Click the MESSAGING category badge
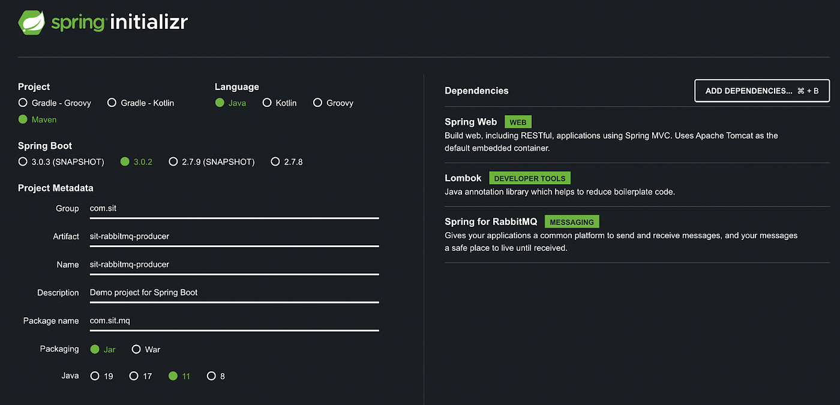The width and height of the screenshot is (840, 405). [572, 222]
